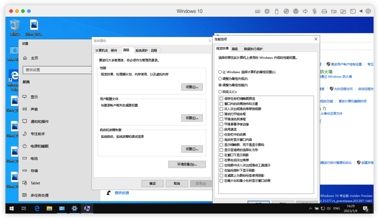Show hidden tray icons with the chevron
Screen dimensions: 379x219
(x=311, y=208)
